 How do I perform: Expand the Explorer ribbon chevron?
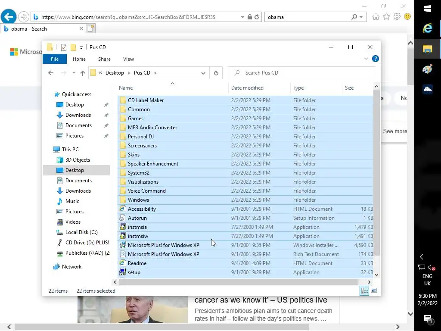(x=366, y=59)
